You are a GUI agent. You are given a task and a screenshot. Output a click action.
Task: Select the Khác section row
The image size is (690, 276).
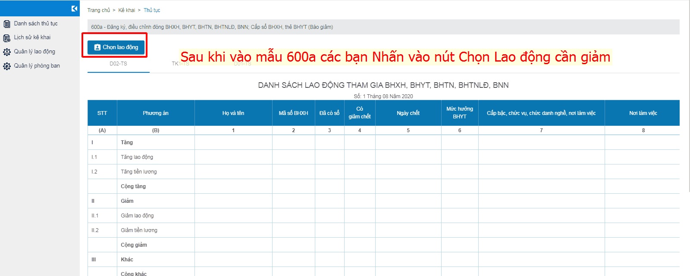coord(383,260)
